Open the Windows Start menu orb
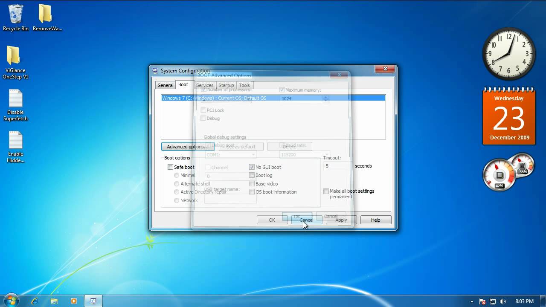Screen dimensions: 546x307 pos(12,301)
